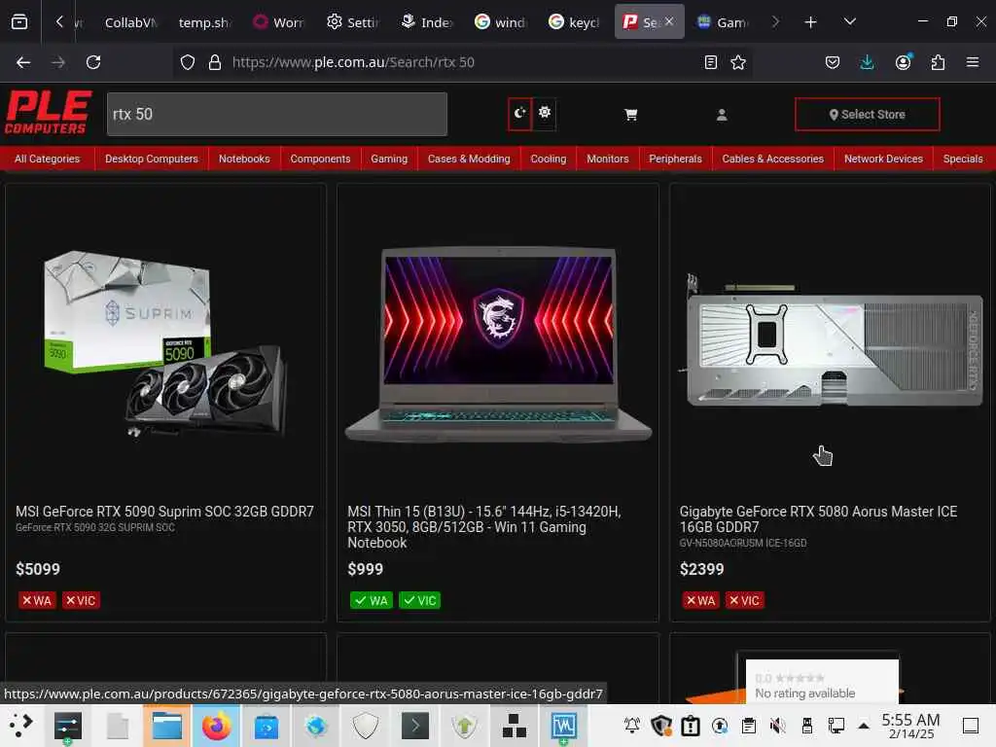
Task: Open Desktop Computers category
Action: [151, 159]
